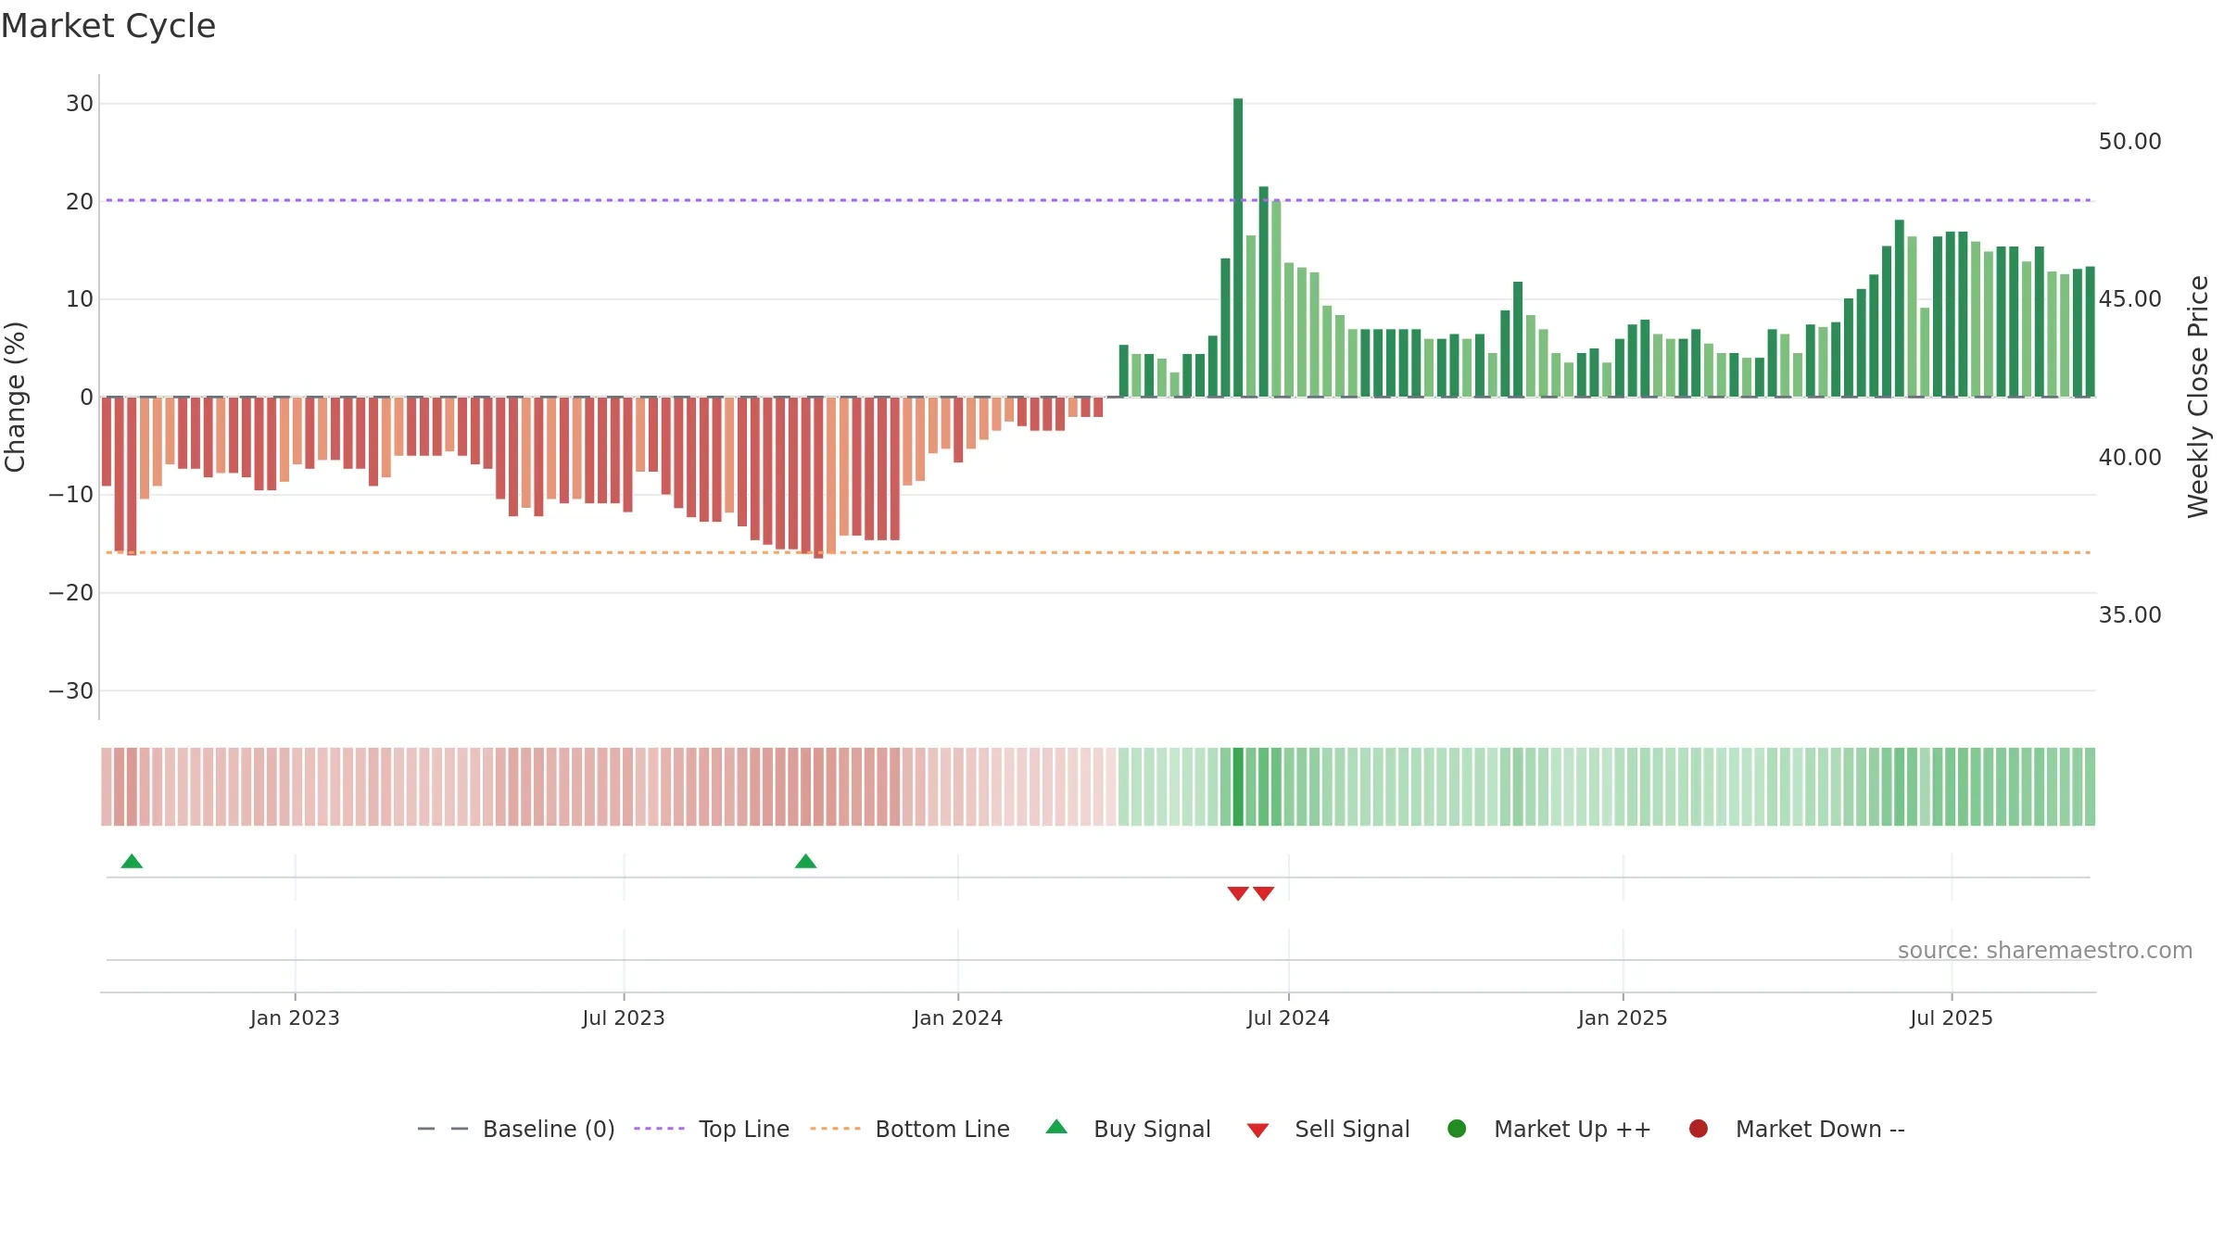
Task: Click the Jul 2025 axis label
Action: point(1952,1018)
